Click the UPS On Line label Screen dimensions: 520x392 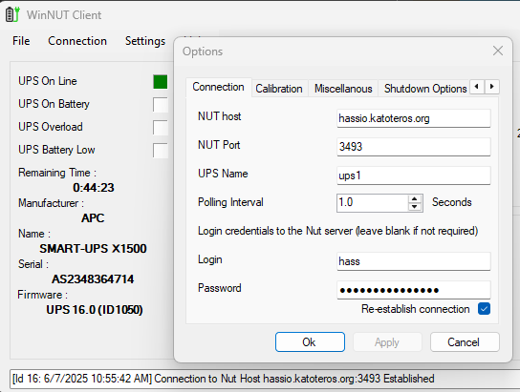[x=48, y=81]
